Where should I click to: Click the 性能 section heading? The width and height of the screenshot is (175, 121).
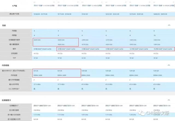4,25
